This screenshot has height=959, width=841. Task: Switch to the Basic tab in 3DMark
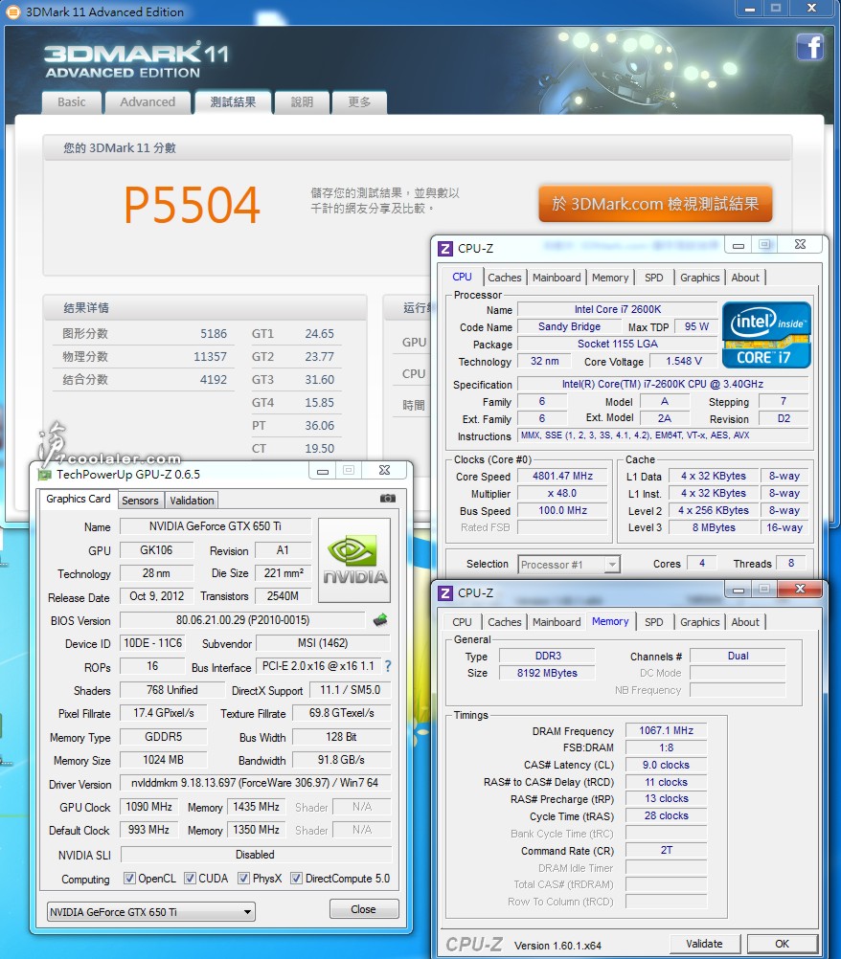click(72, 102)
